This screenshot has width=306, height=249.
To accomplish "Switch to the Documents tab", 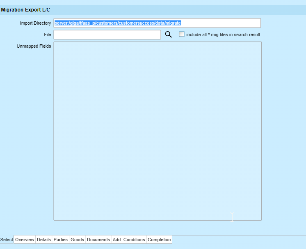I will tap(98, 240).
